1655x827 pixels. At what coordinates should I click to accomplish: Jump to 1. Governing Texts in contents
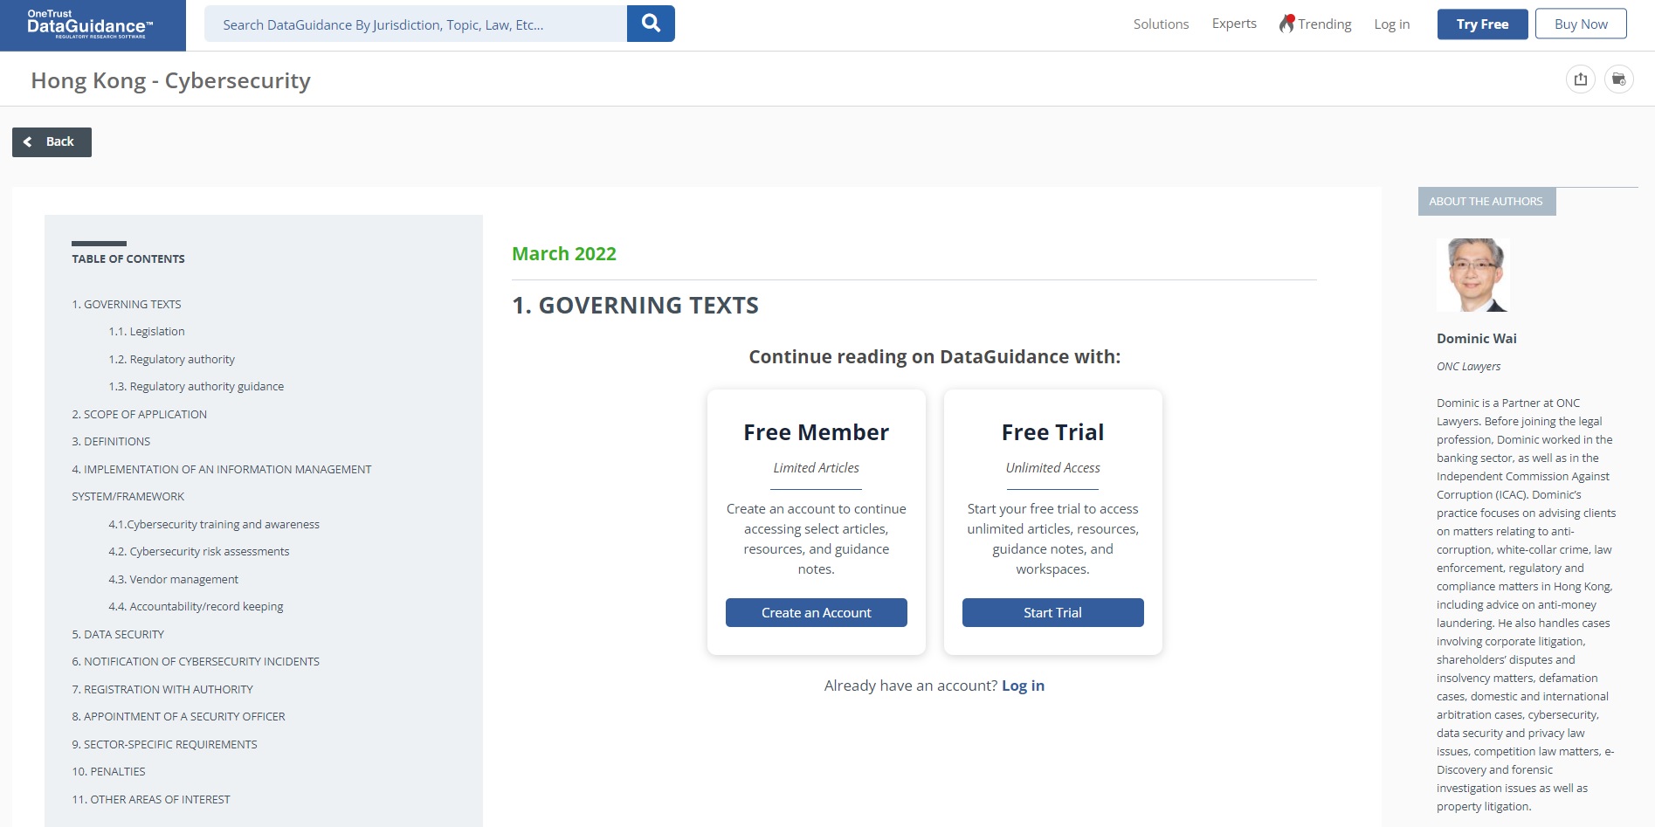(127, 304)
